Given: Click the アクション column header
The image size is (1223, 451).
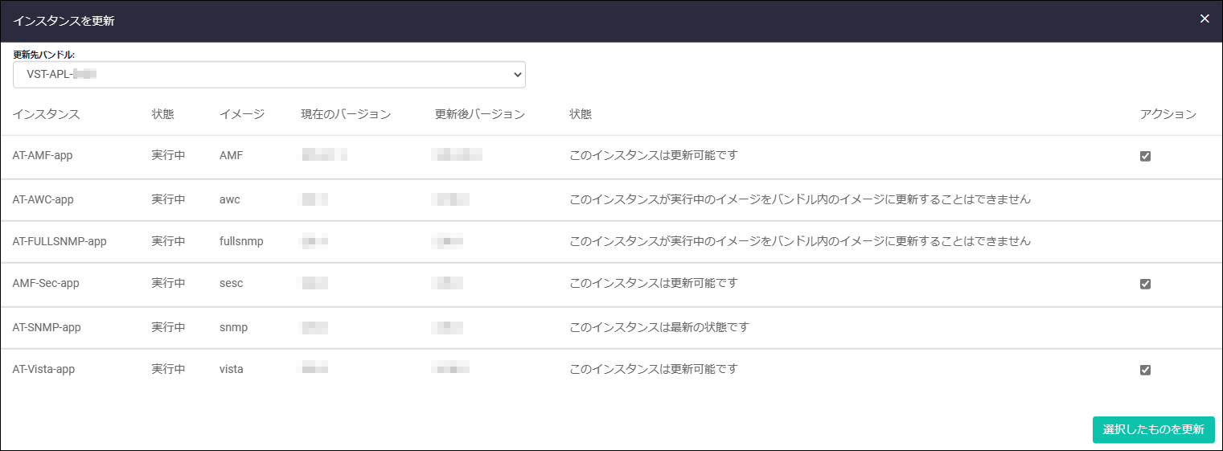Looking at the screenshot, I should pyautogui.click(x=1168, y=114).
